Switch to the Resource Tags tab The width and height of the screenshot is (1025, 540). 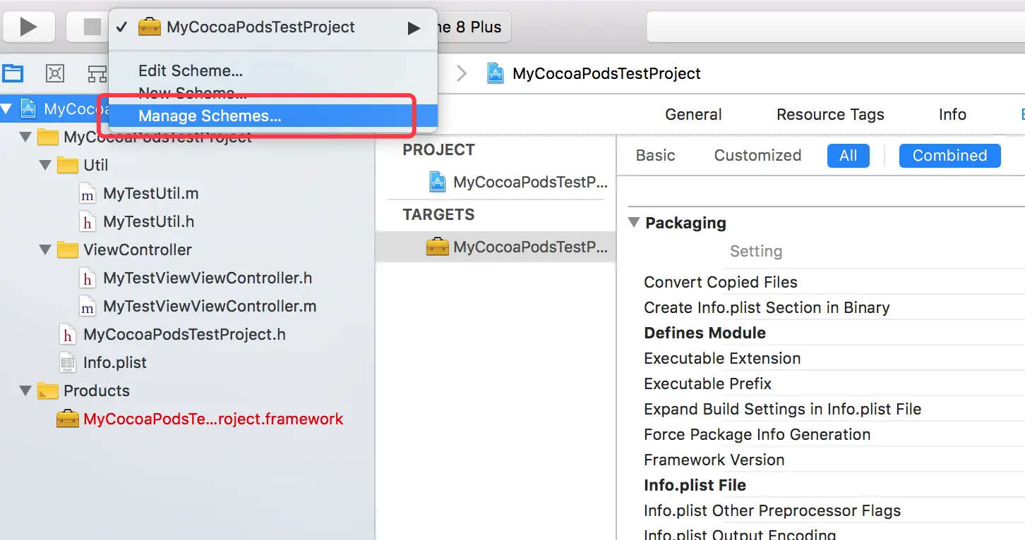pyautogui.click(x=830, y=114)
